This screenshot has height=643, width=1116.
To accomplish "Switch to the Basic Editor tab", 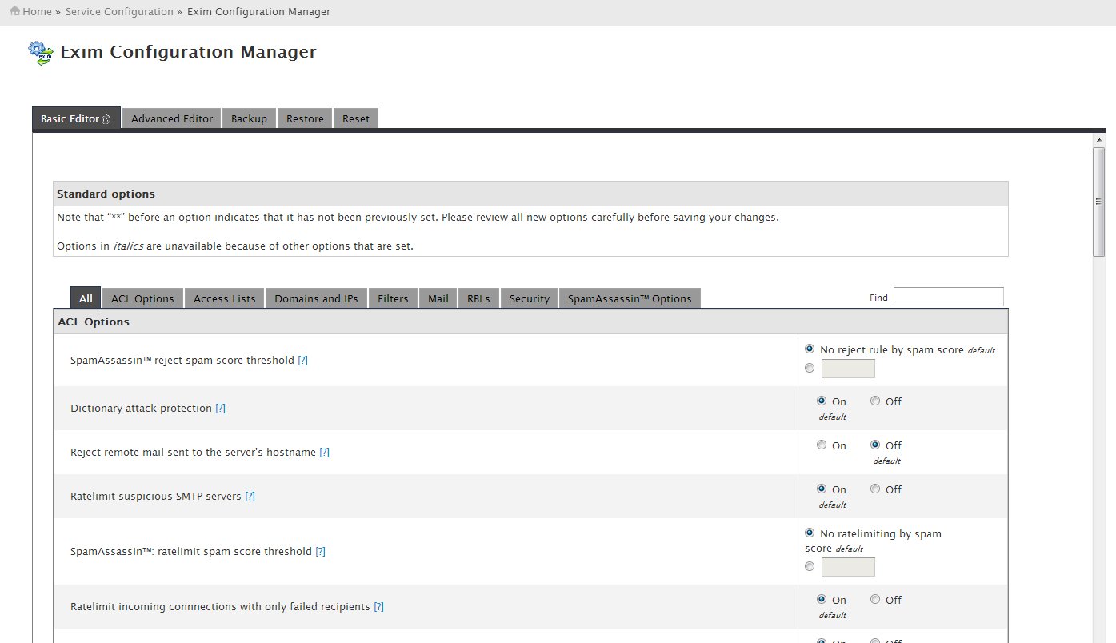I will [x=76, y=118].
